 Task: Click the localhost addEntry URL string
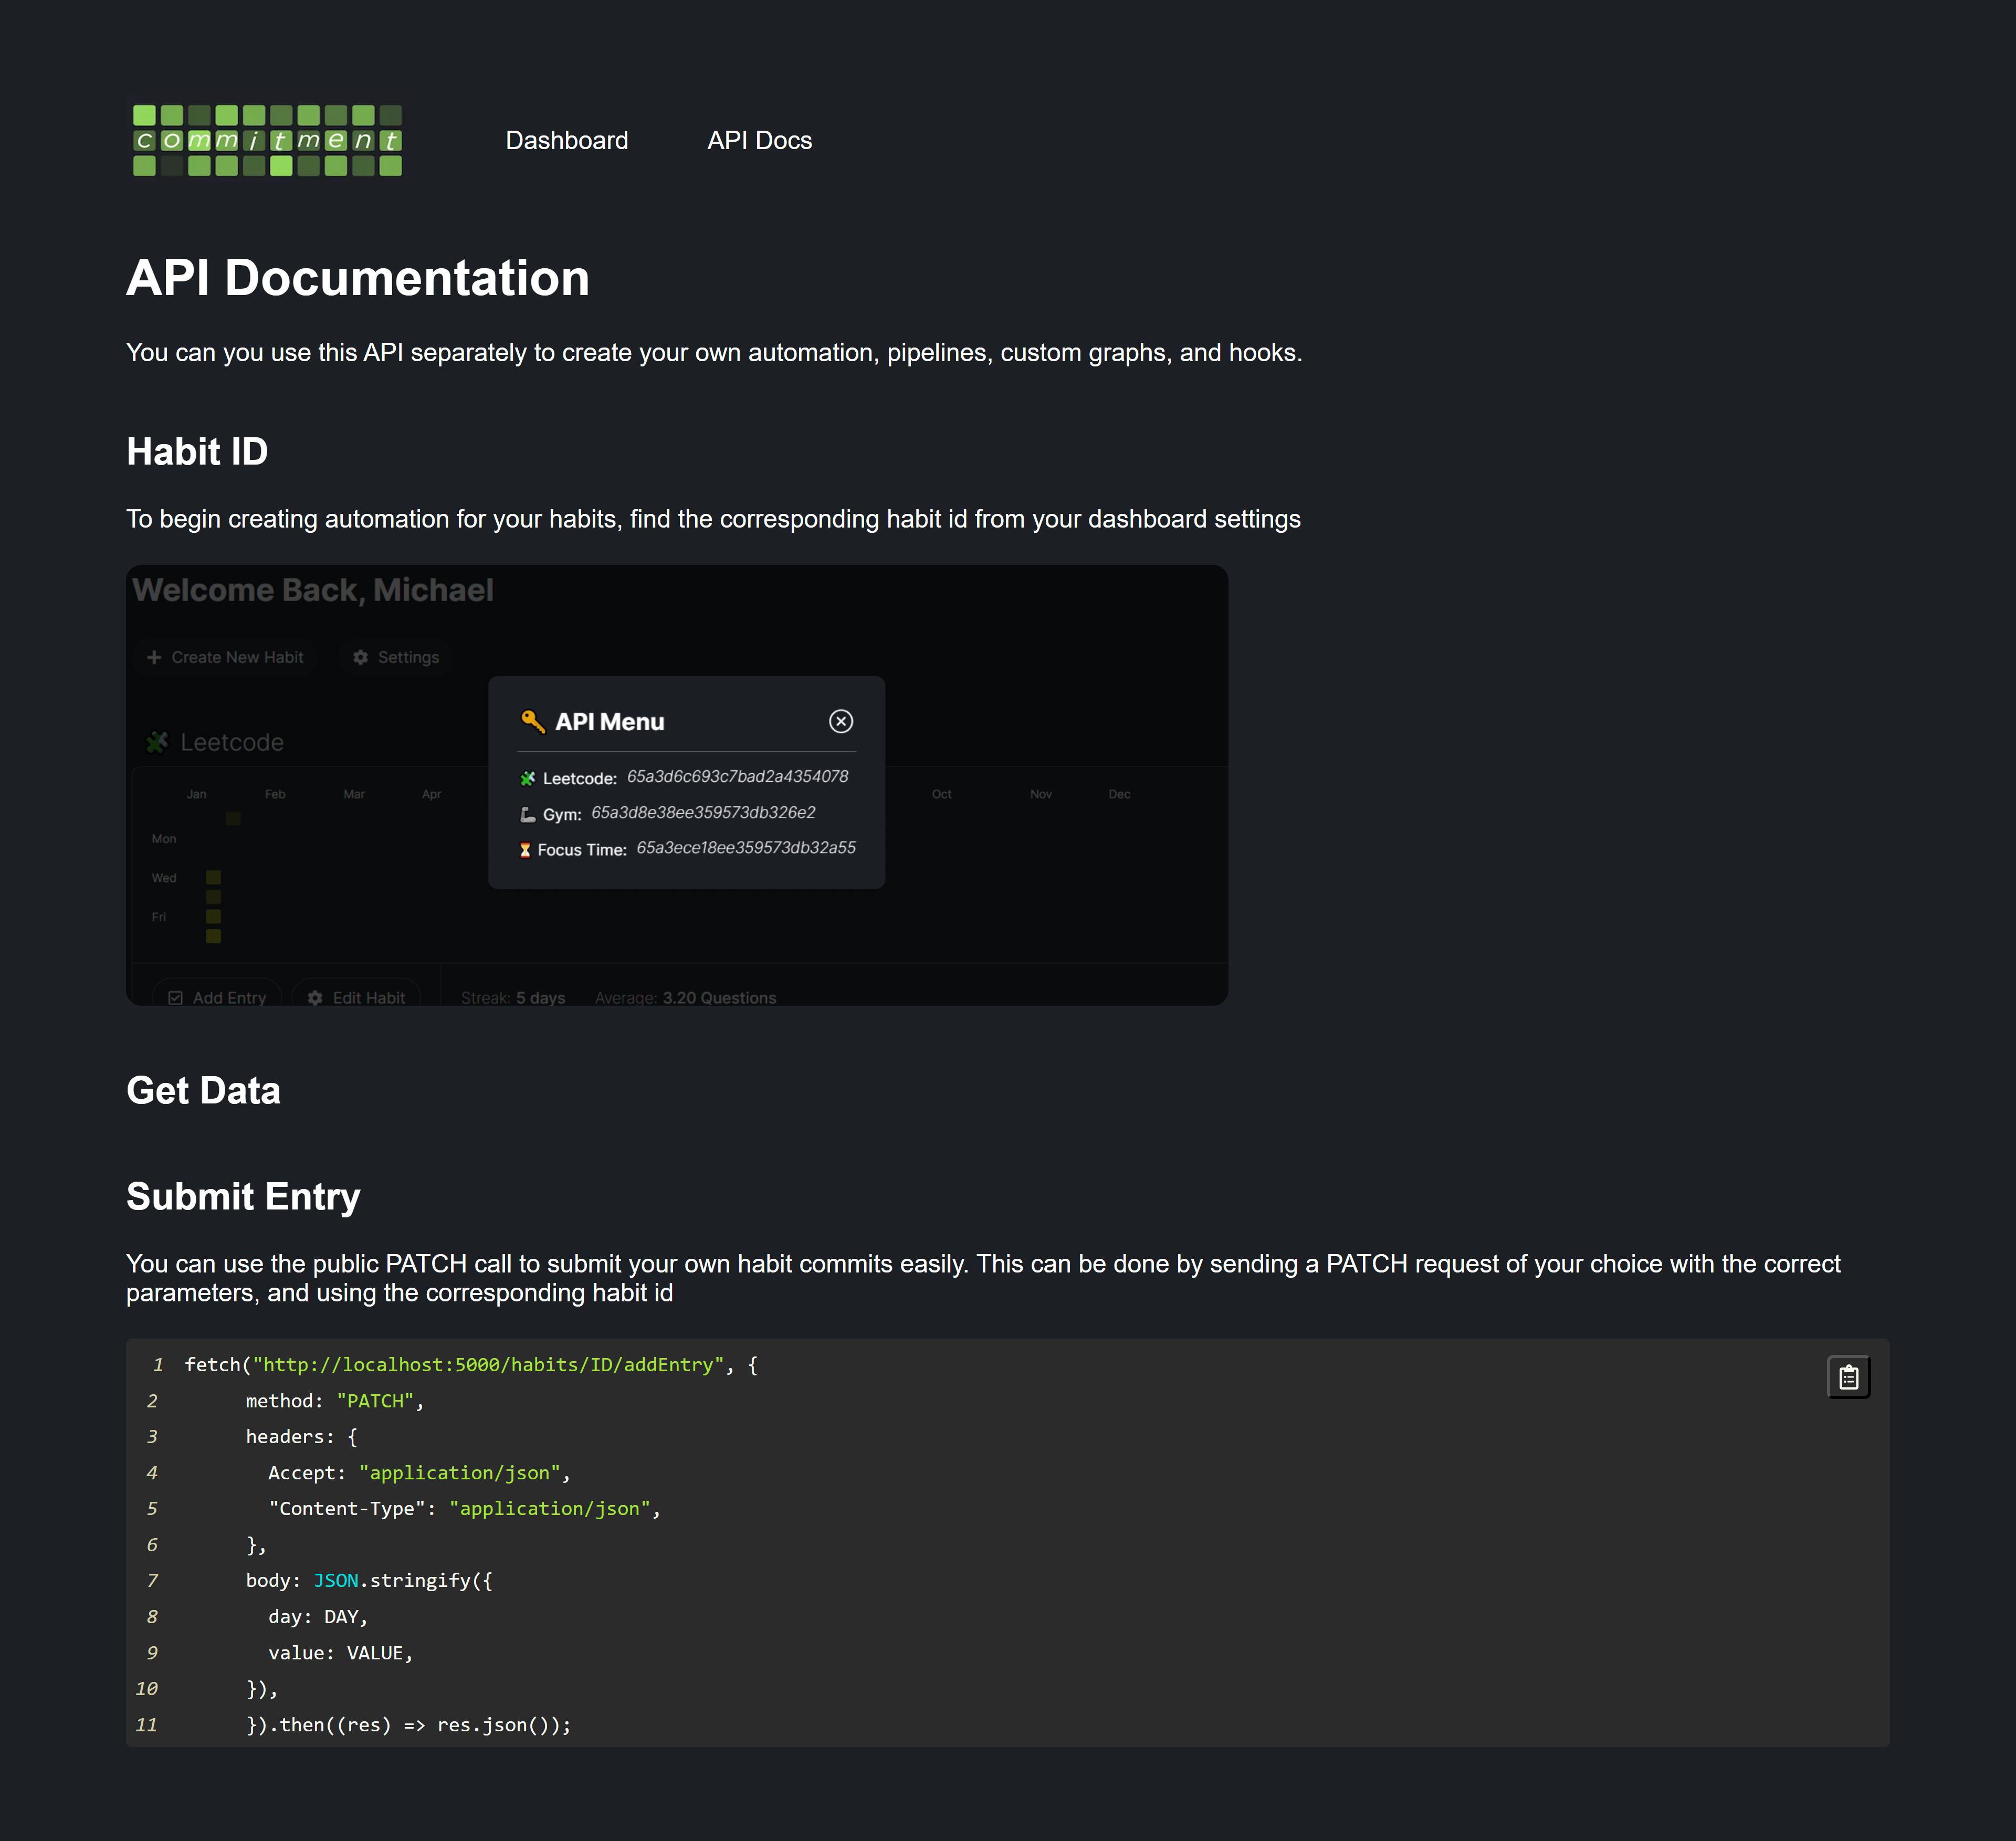tap(487, 1365)
